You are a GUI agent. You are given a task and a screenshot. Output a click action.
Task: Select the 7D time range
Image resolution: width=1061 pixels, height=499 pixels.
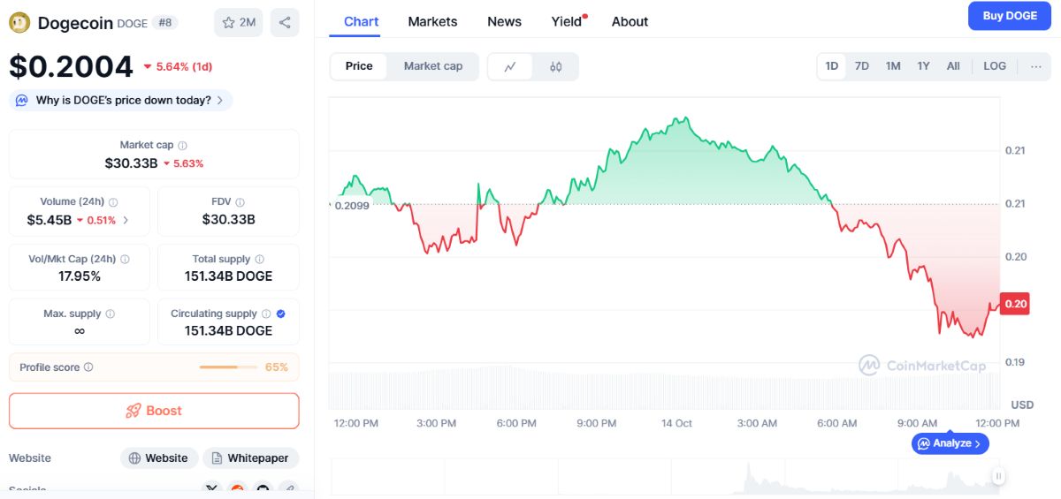click(x=862, y=66)
